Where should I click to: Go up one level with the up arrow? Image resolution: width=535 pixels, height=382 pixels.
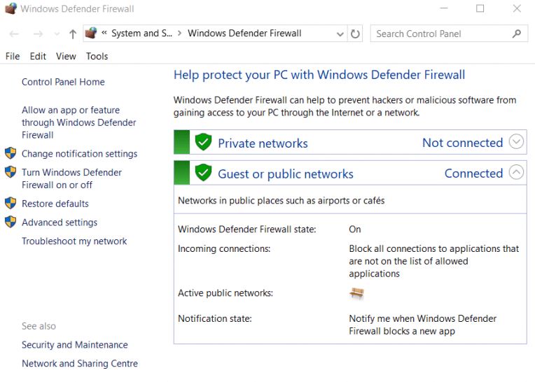(x=73, y=34)
